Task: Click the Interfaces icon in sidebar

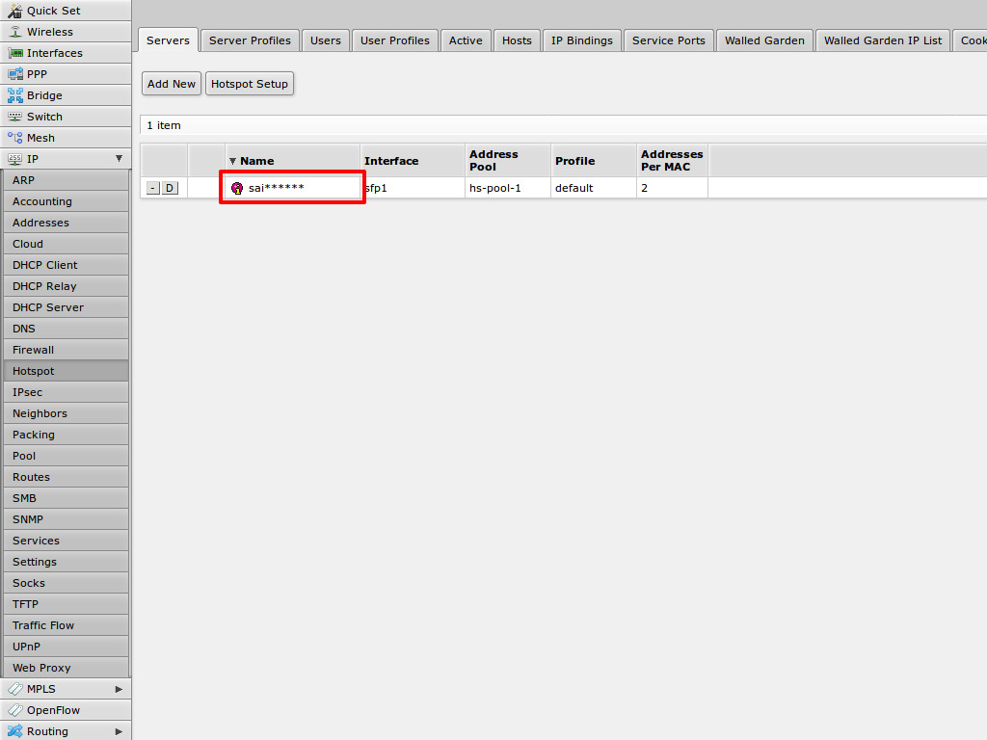Action: click(x=14, y=53)
